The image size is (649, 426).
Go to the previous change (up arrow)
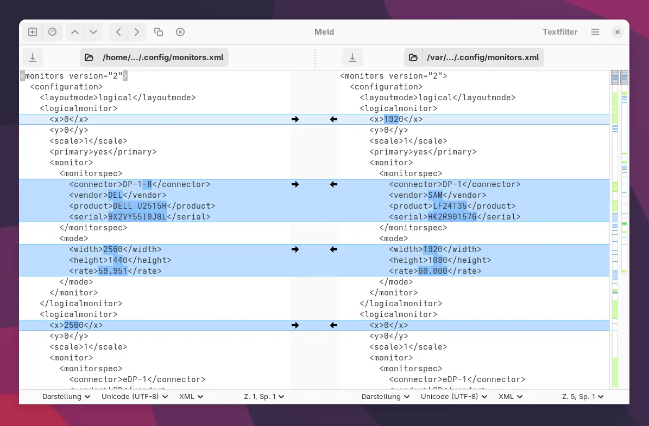coord(75,32)
